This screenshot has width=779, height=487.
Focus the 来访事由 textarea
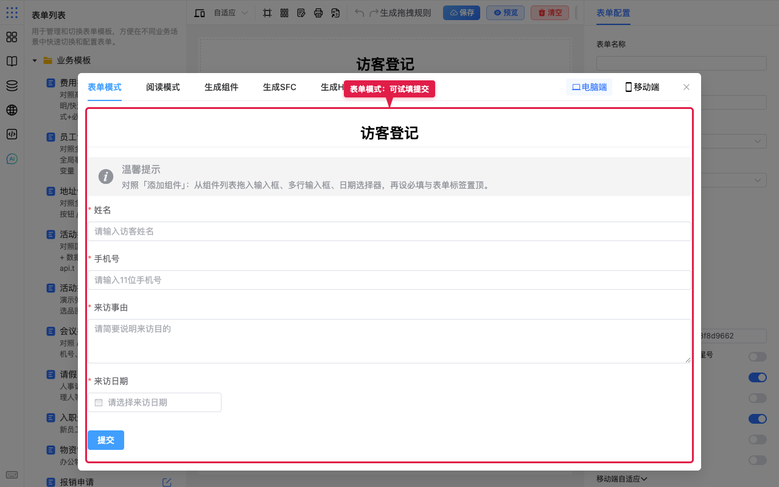(x=389, y=341)
